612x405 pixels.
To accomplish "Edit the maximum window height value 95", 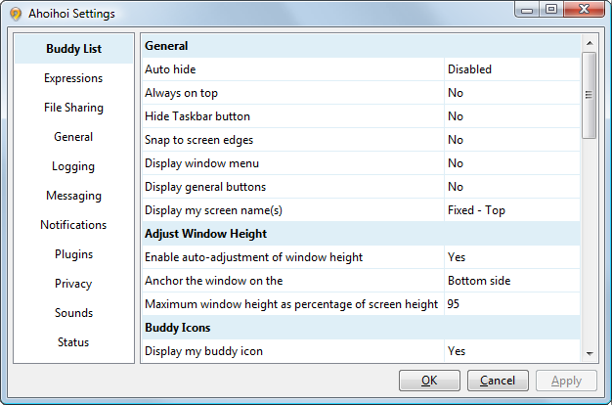I will [x=512, y=304].
